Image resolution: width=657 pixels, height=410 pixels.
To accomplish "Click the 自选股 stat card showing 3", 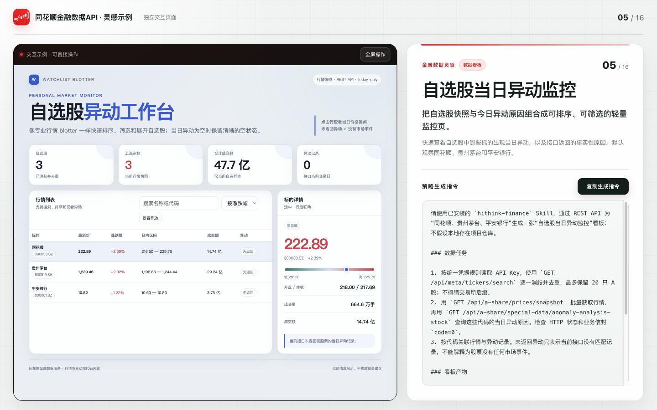I will click(x=71, y=164).
